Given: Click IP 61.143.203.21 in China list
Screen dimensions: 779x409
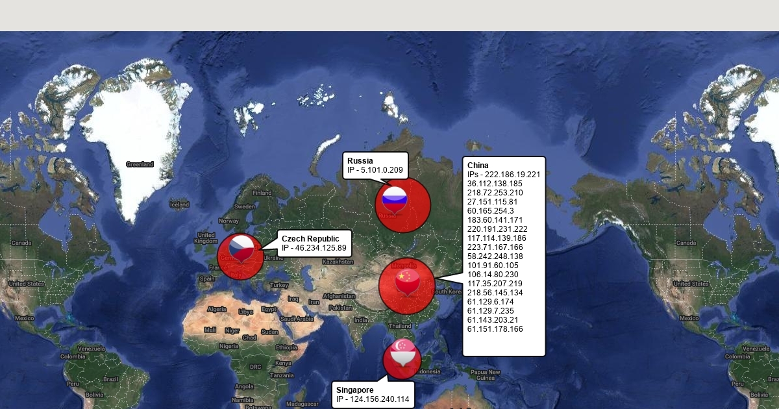Looking at the screenshot, I should (x=493, y=320).
